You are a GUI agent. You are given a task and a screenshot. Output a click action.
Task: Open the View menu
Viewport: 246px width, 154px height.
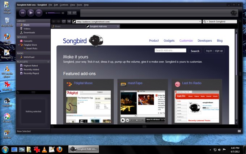[72, 5]
